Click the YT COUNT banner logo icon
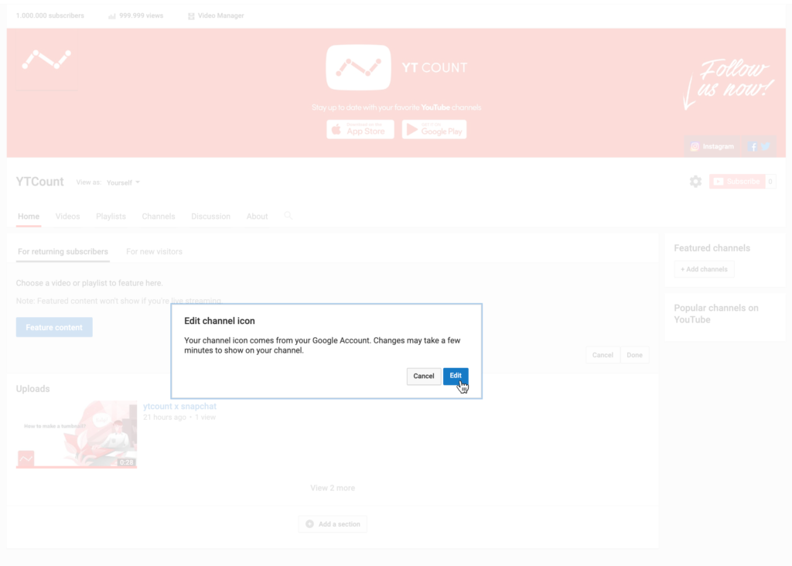Viewport: 792px width, 566px height. (x=359, y=68)
